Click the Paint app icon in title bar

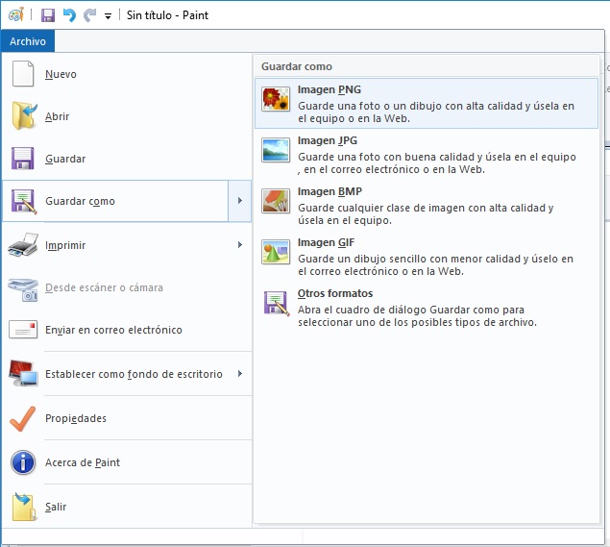click(16, 15)
